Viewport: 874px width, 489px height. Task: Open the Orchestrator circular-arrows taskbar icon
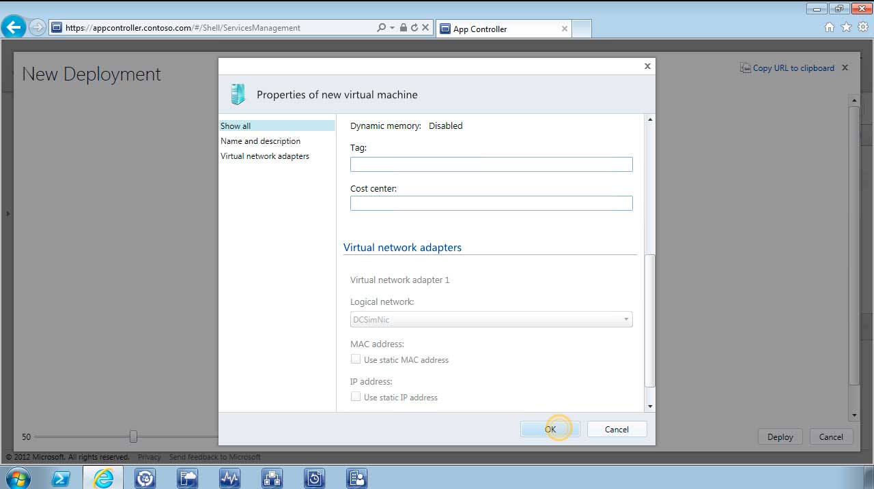(145, 478)
